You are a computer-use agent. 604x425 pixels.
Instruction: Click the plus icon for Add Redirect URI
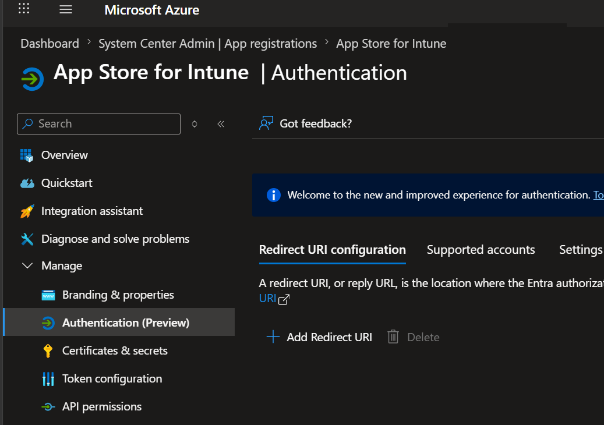click(273, 337)
